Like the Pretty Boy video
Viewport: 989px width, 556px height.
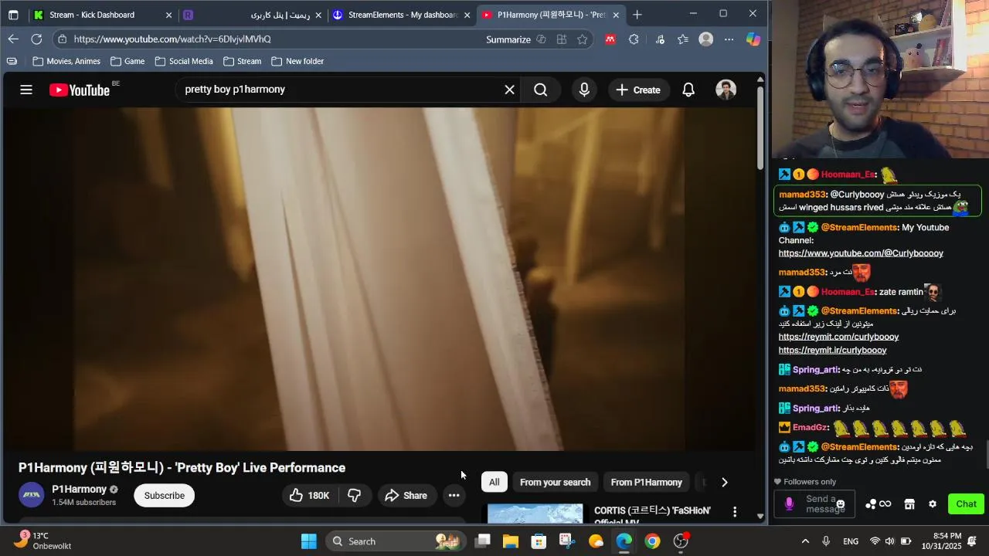pos(310,496)
